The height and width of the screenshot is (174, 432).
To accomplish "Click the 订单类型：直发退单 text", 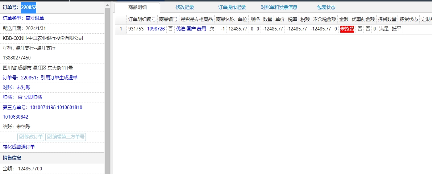I will coord(24,18).
